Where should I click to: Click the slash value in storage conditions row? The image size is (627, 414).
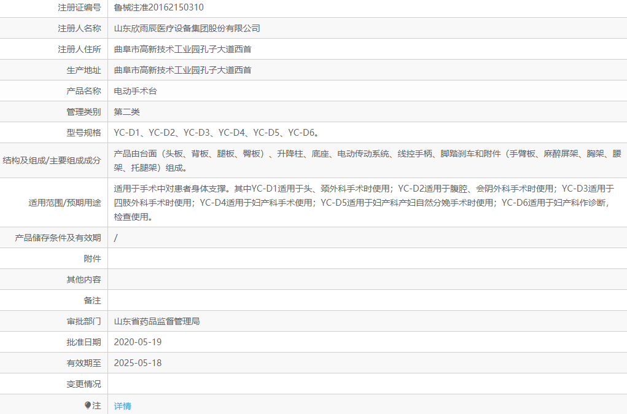click(x=115, y=238)
